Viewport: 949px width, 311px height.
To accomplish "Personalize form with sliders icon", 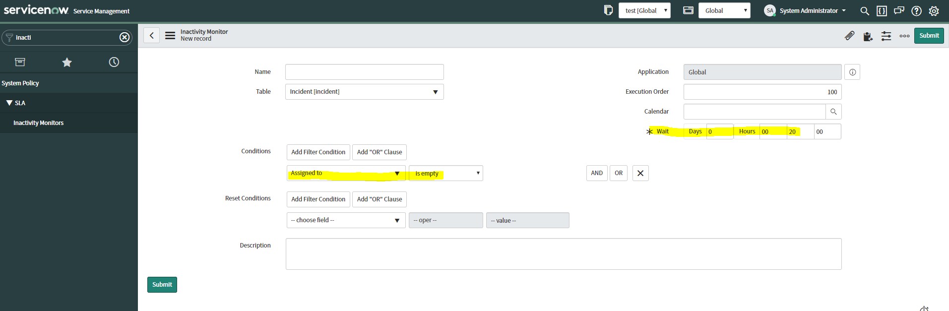I will [886, 36].
